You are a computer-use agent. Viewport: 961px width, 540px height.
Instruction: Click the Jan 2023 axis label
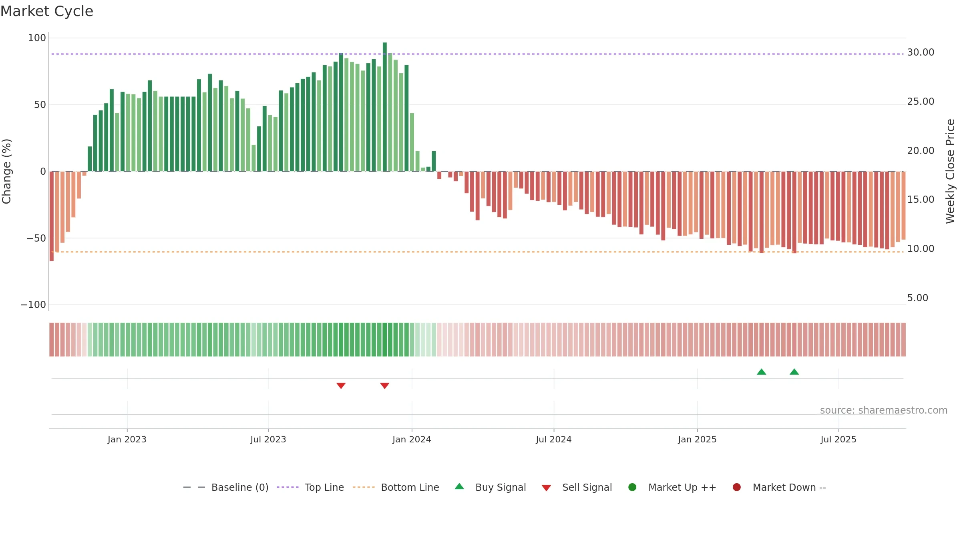pos(127,439)
